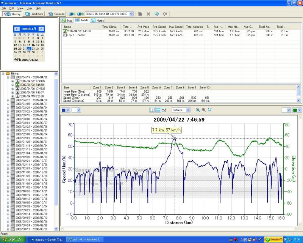Open Norton from the system tray

pos(274,240)
